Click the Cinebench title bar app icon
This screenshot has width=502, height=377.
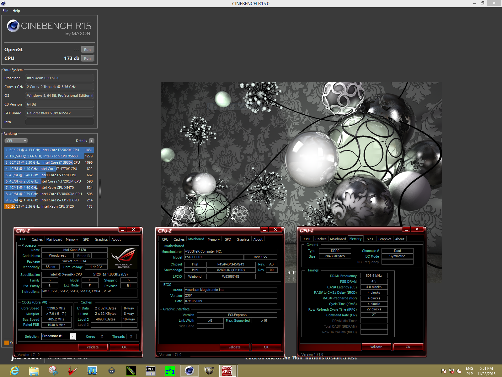(x=3, y=3)
